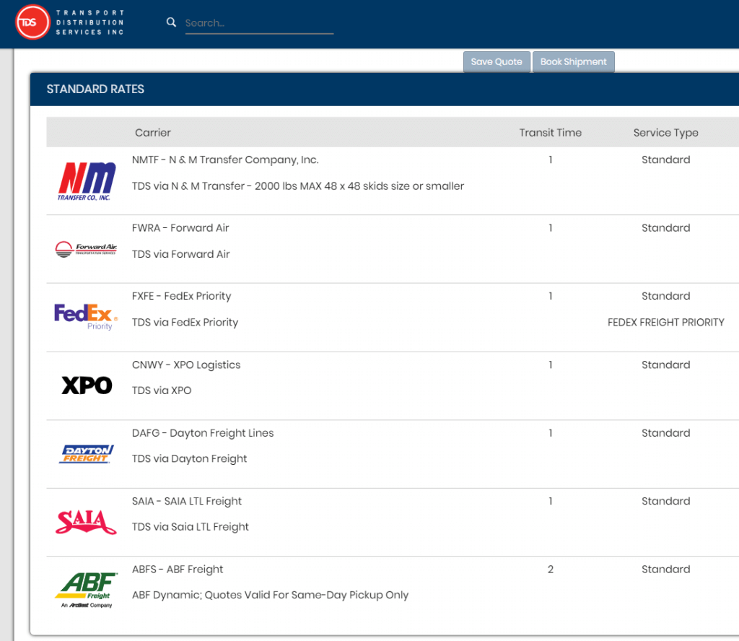Click Standard service type for Dayton Freight row
739x641 pixels.
[x=665, y=433]
